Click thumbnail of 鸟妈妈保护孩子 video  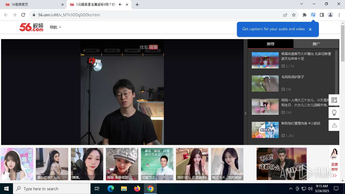pos(265,84)
